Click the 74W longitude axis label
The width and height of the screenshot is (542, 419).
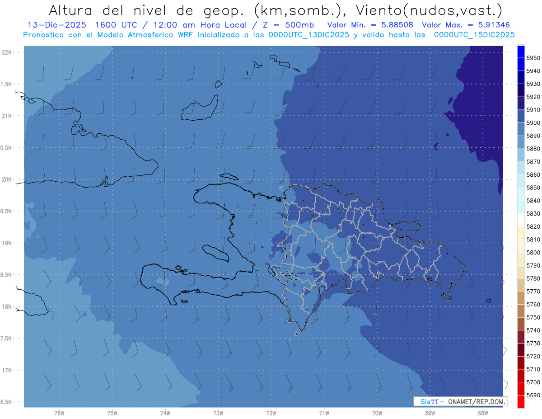click(165, 413)
